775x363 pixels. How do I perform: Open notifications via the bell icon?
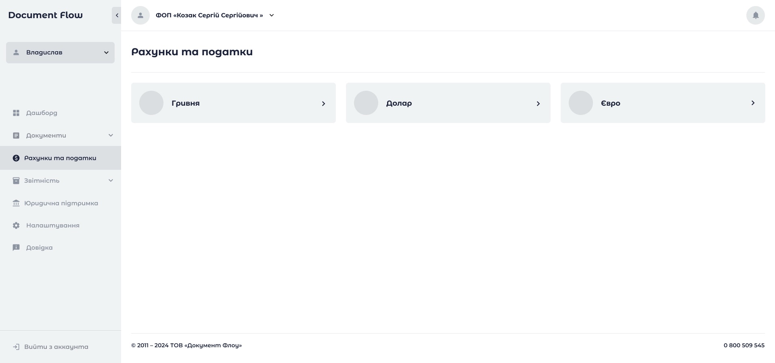pos(756,15)
